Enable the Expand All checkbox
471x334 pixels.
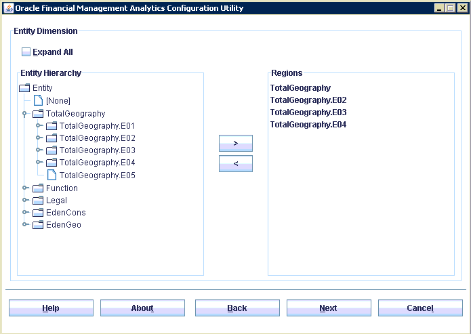pos(26,52)
